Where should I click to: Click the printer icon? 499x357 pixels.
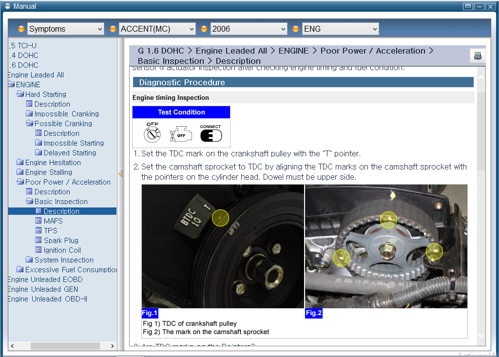click(x=478, y=56)
